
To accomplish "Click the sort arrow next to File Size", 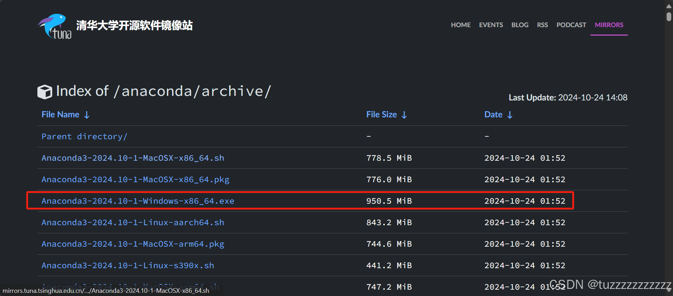I will coord(404,115).
